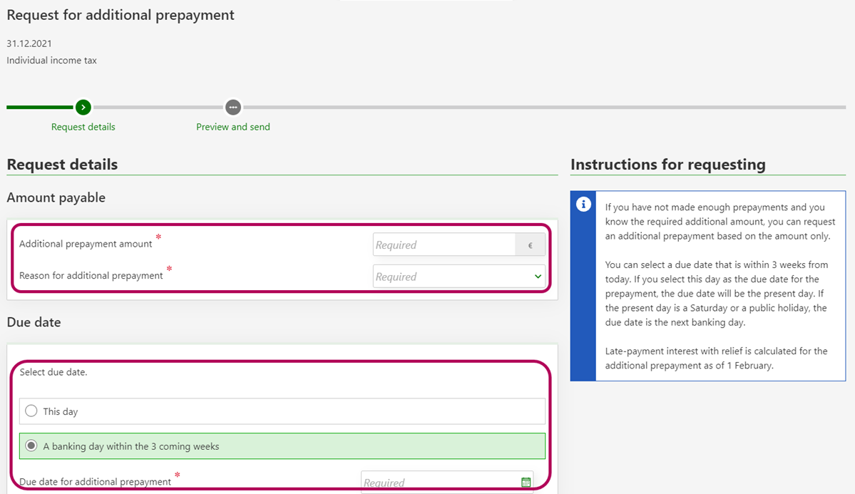
Task: Click the green Request details step circle
Action: (x=83, y=108)
